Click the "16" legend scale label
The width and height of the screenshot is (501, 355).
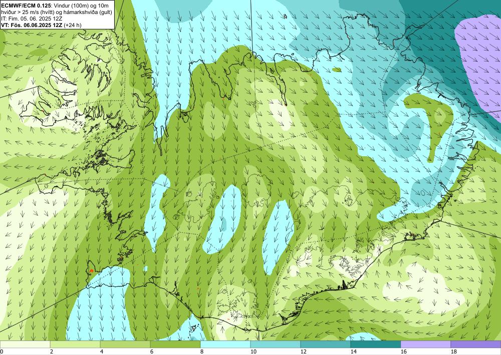click(x=403, y=351)
